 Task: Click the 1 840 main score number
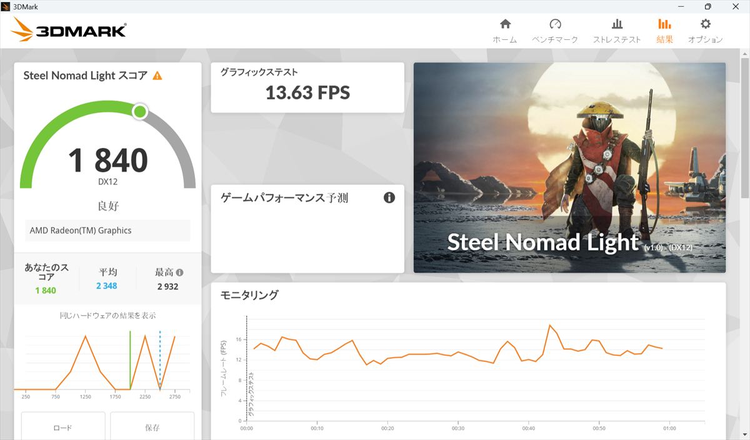(x=107, y=160)
